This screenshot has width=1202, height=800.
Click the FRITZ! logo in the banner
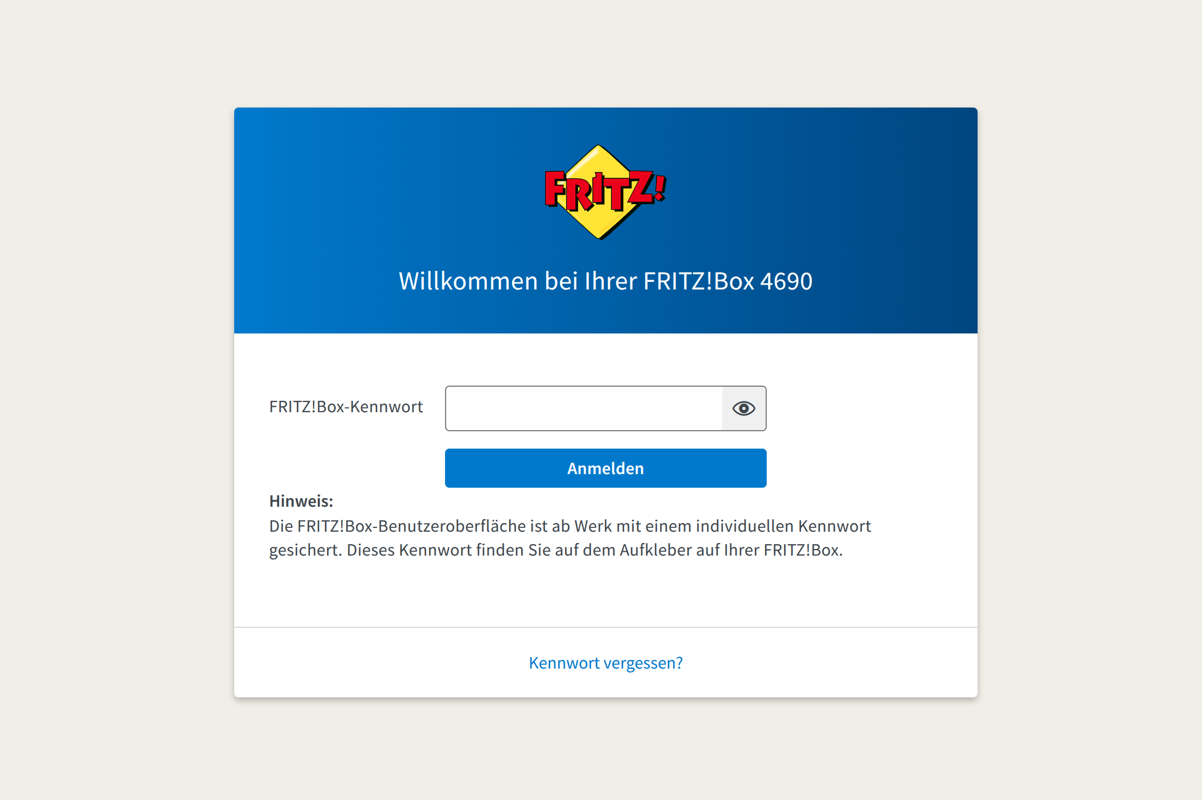tap(605, 192)
